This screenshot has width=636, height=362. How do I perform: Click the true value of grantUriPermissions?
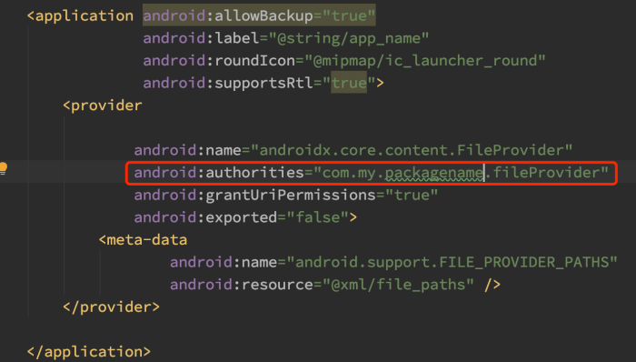[x=412, y=196]
